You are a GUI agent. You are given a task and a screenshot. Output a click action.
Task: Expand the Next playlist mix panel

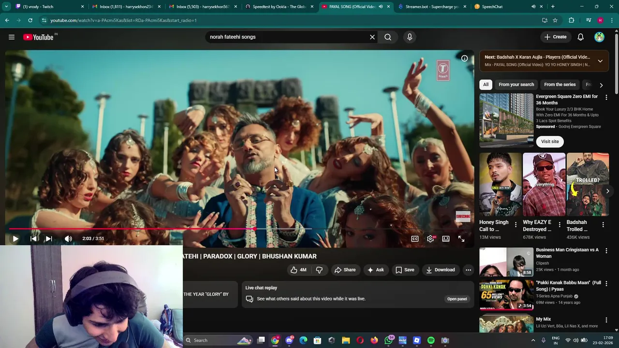600,61
